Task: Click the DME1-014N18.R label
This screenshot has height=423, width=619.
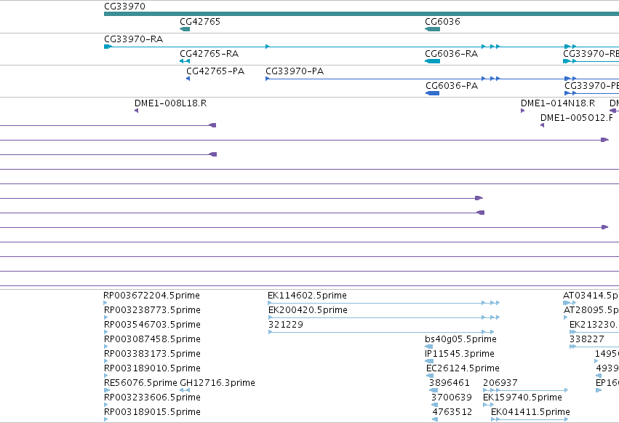Action: pyautogui.click(x=558, y=103)
